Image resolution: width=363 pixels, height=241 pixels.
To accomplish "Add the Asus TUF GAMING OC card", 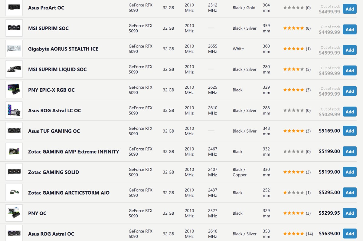I will point(350,131).
